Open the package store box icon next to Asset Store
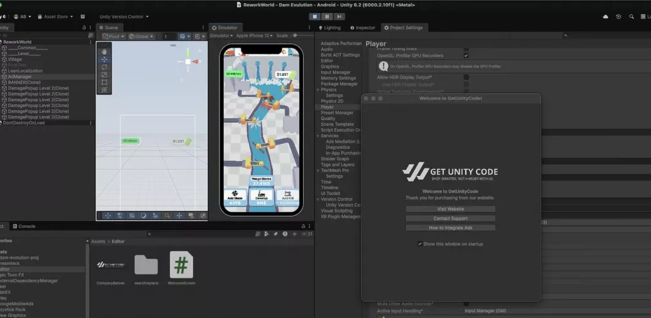Screen dimensions: 651x318 pos(83,17)
